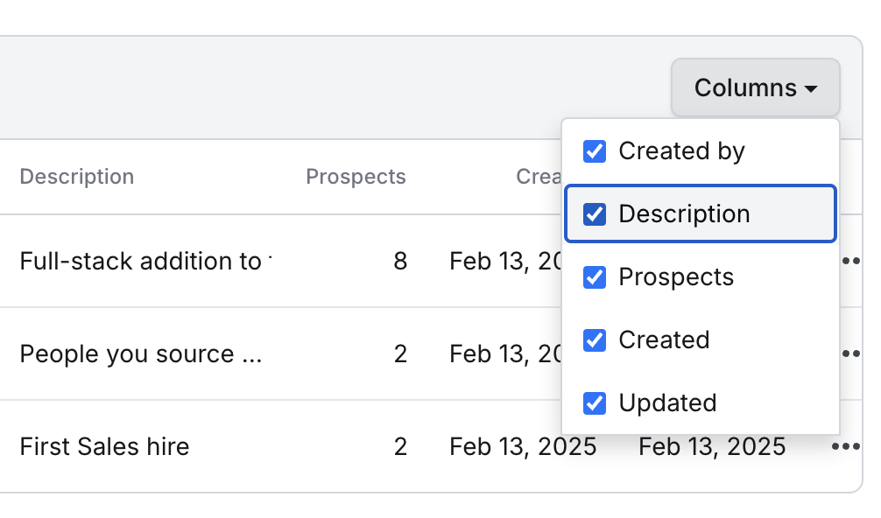Click the Prospects label in columns menu

pos(676,276)
